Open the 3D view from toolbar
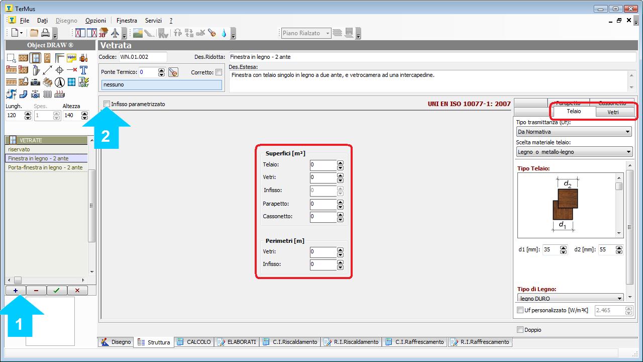Screen dimensions: 643x362 (x=103, y=33)
